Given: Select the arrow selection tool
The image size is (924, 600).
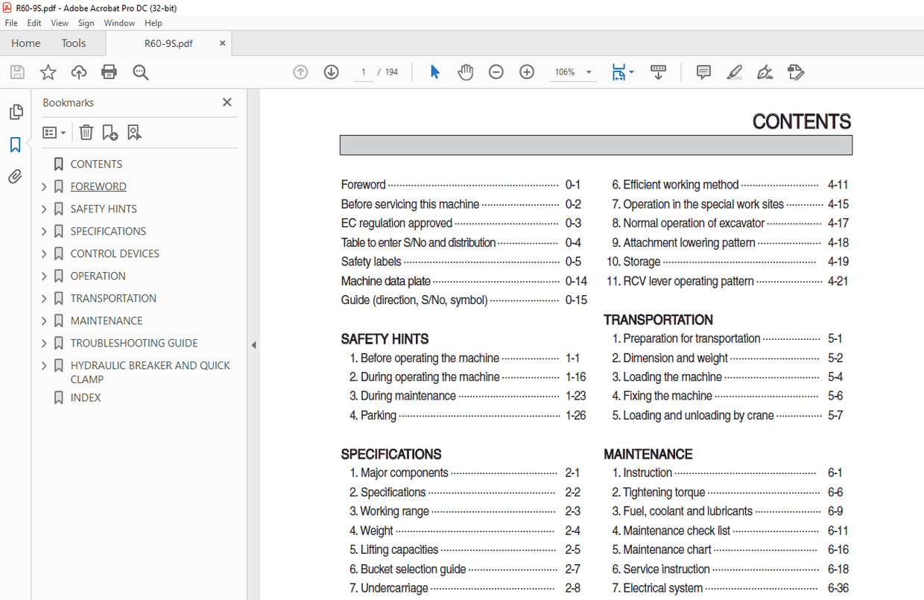Looking at the screenshot, I should tap(434, 72).
